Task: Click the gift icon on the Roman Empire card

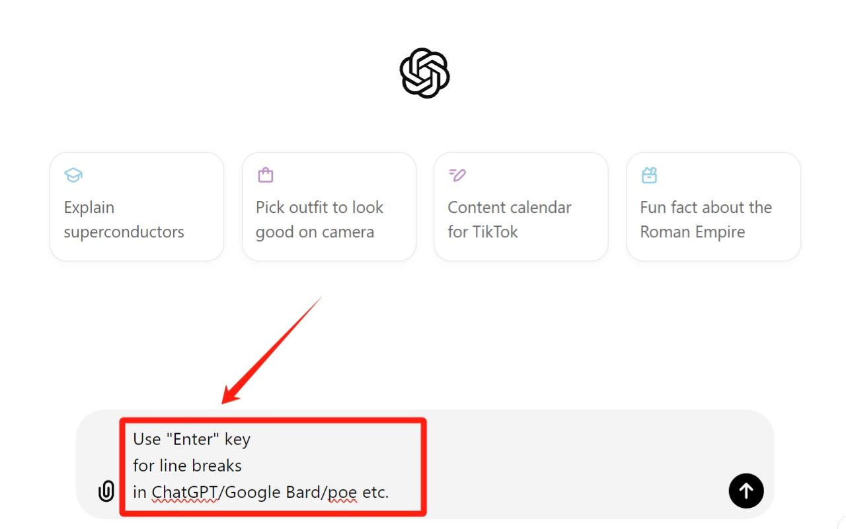Action: 648,175
